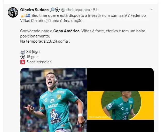Click the stadium emoji before 34 jogos
Image resolution: width=164 pixels, height=132 pixels.
pos(23,52)
